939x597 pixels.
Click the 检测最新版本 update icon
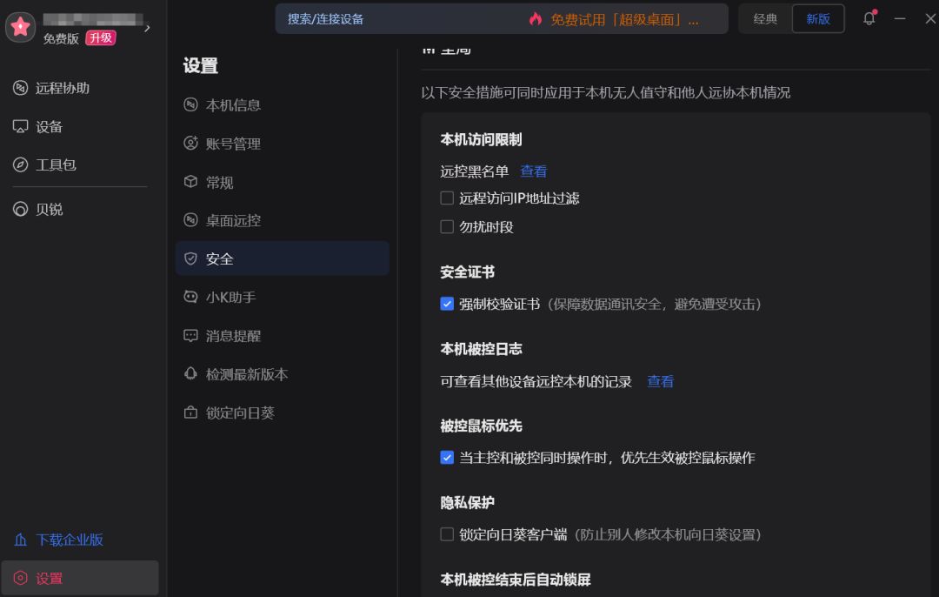[x=190, y=373]
